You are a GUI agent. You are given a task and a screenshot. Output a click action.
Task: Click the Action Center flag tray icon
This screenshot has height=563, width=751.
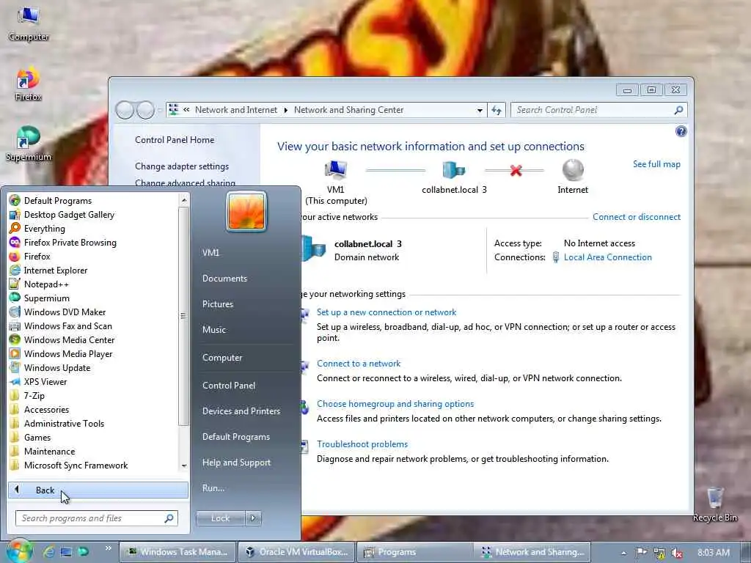point(641,553)
